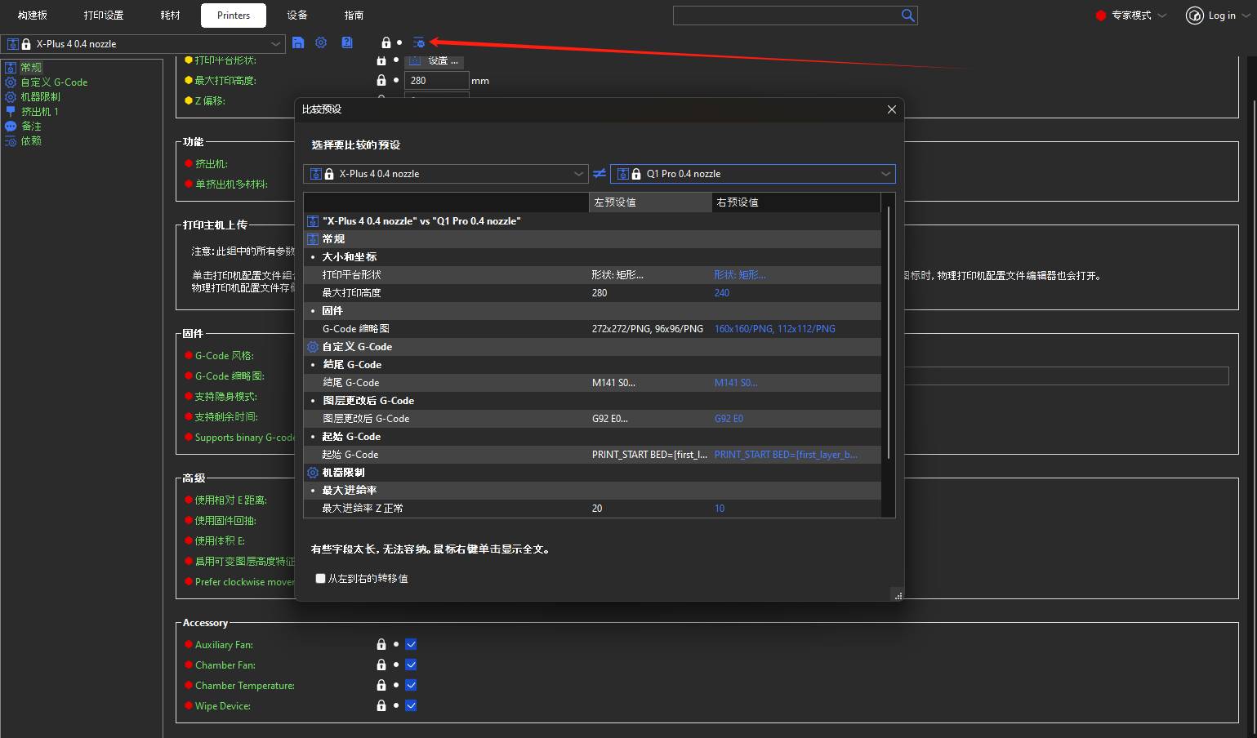1257x738 pixels.
Task: Click the not-equal icon between preset dropdowns
Action: coord(600,174)
